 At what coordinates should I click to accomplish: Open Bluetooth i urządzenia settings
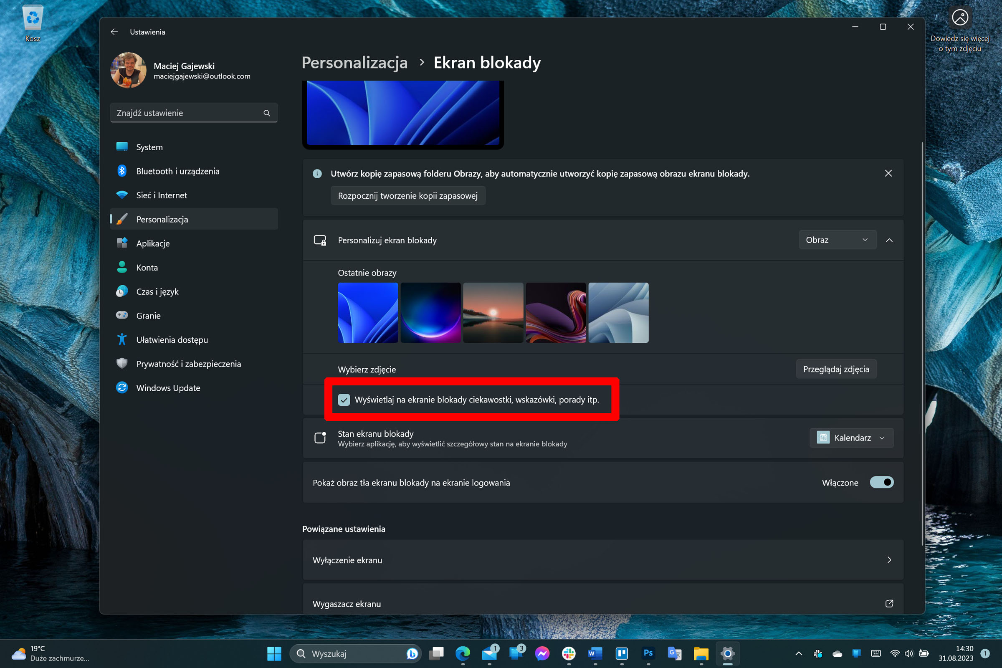(194, 171)
